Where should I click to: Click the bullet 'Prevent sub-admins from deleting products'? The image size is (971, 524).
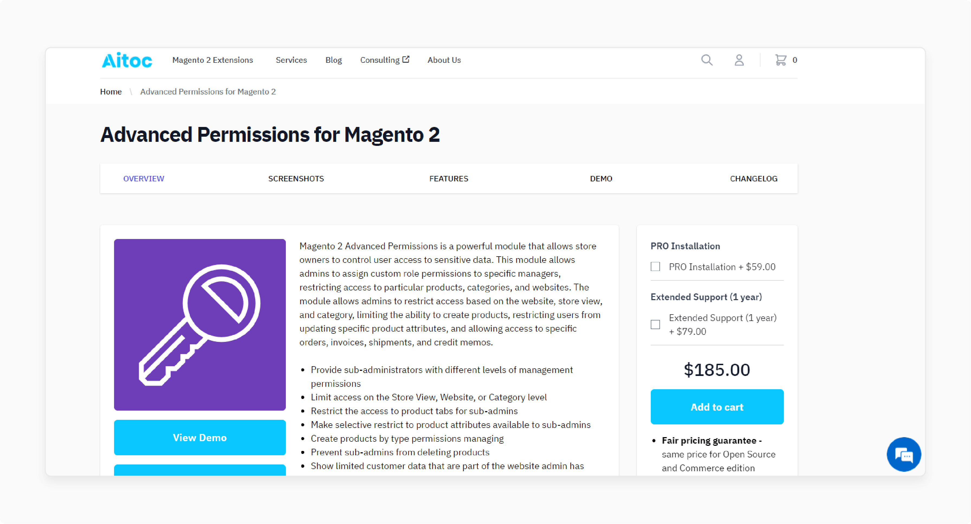400,452
